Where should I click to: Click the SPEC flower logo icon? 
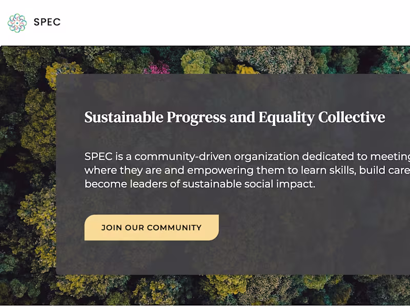tap(17, 23)
